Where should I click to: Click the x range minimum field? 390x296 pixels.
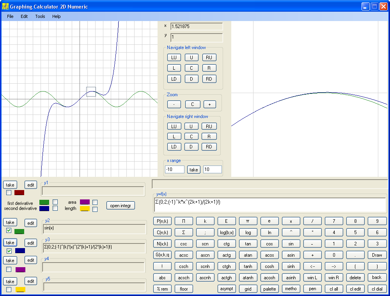click(175, 169)
